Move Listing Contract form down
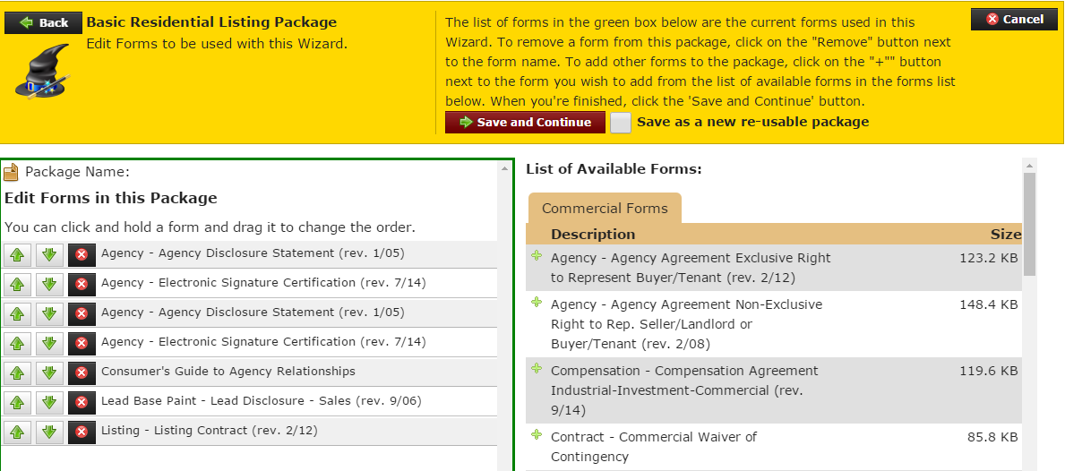The width and height of the screenshot is (1065, 471). tap(49, 432)
